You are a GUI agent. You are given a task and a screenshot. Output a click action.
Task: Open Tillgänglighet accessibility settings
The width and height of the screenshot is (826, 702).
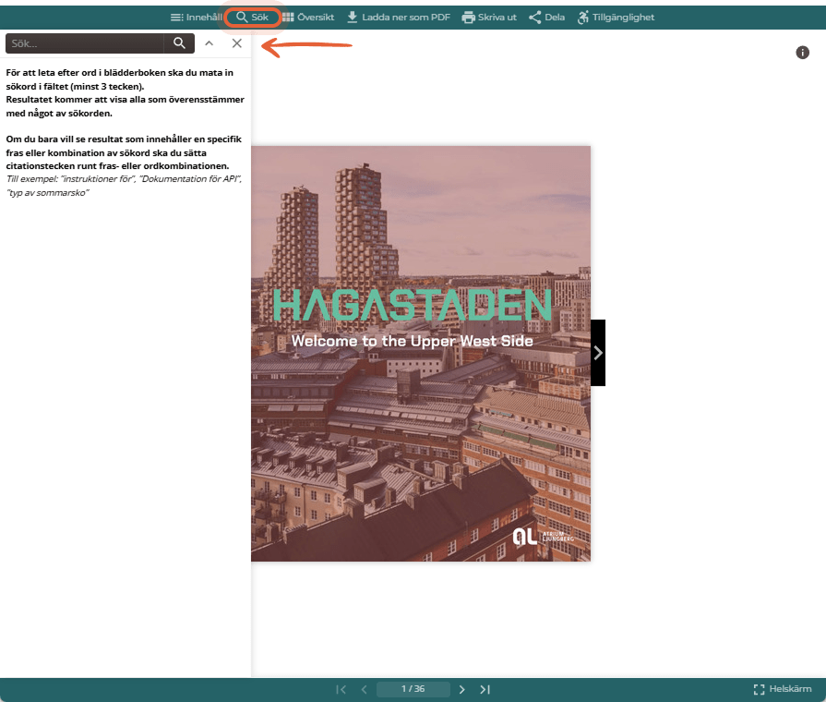tap(616, 18)
